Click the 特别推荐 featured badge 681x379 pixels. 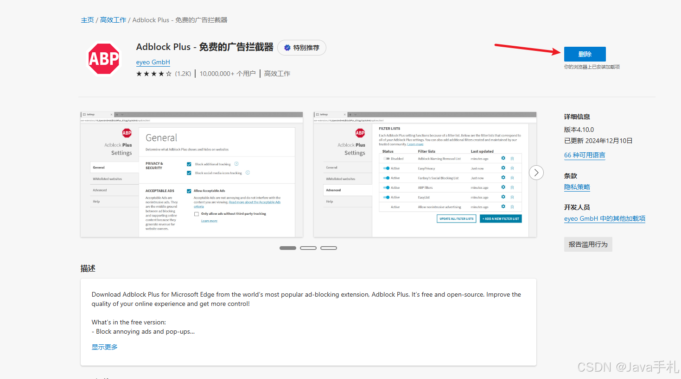click(x=302, y=48)
